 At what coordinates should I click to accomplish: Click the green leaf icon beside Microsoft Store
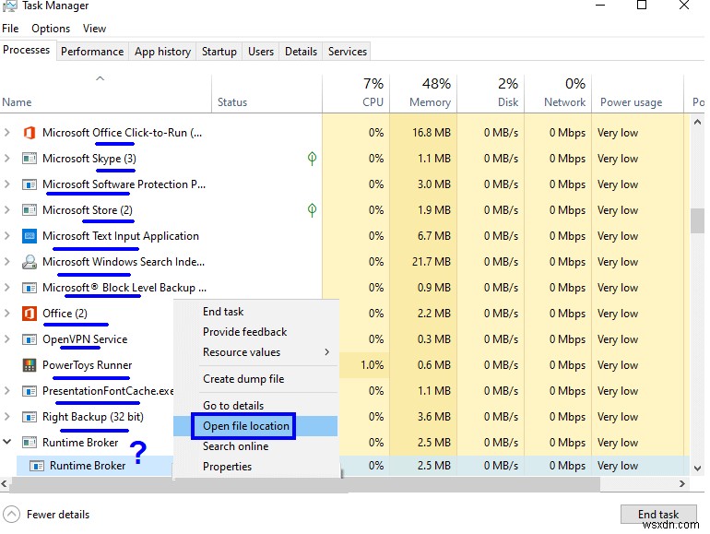click(x=312, y=209)
